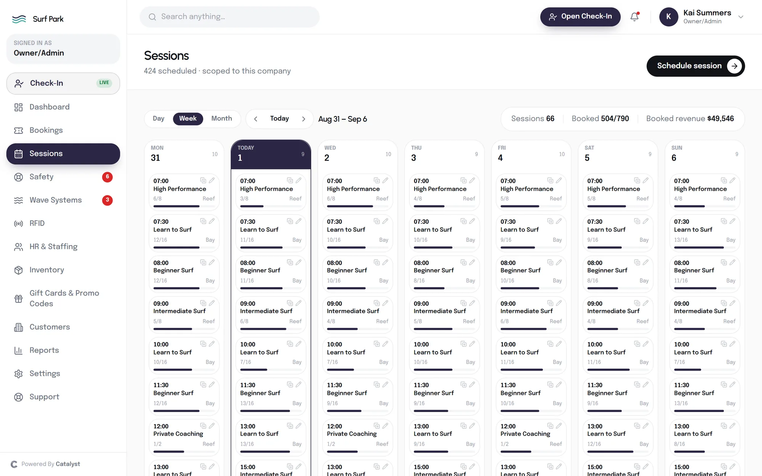The height and width of the screenshot is (476, 762).
Task: Open HR & Staffing page
Action: [x=63, y=247]
